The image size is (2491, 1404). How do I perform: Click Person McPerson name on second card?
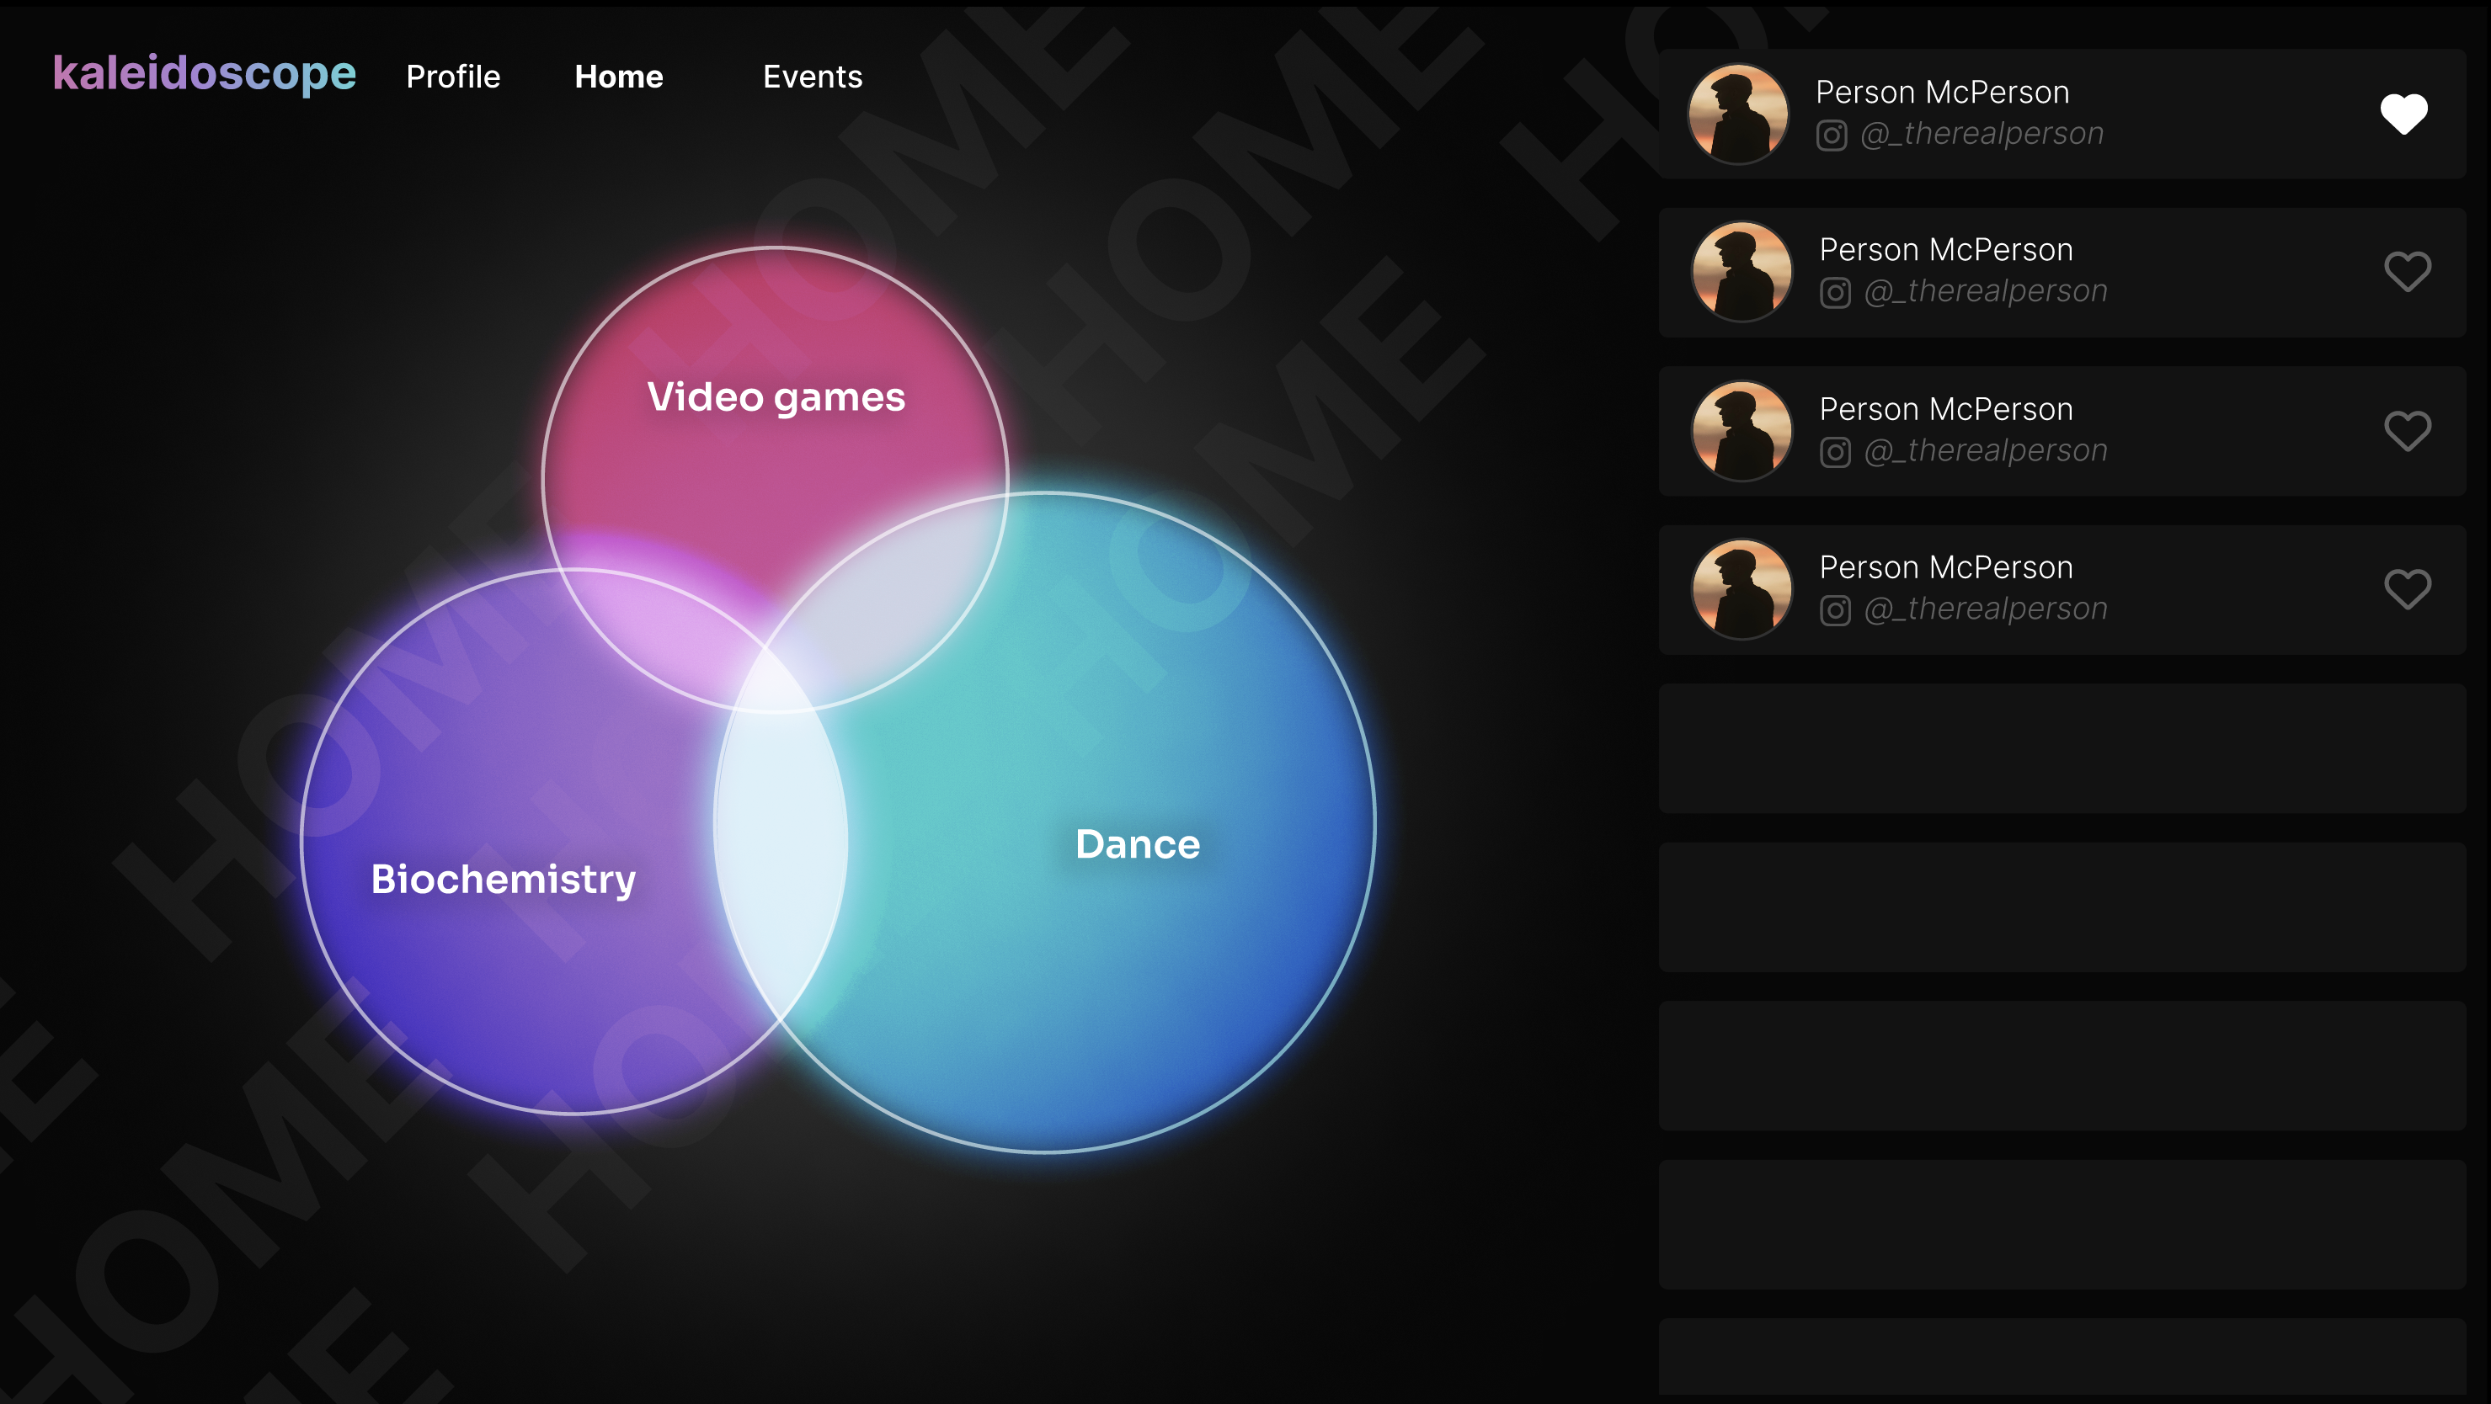(1945, 250)
